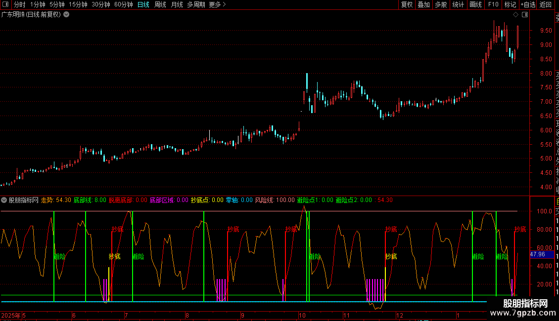Click the month 10 marker on date axis
The height and width of the screenshot is (321, 559).
(x=302, y=315)
